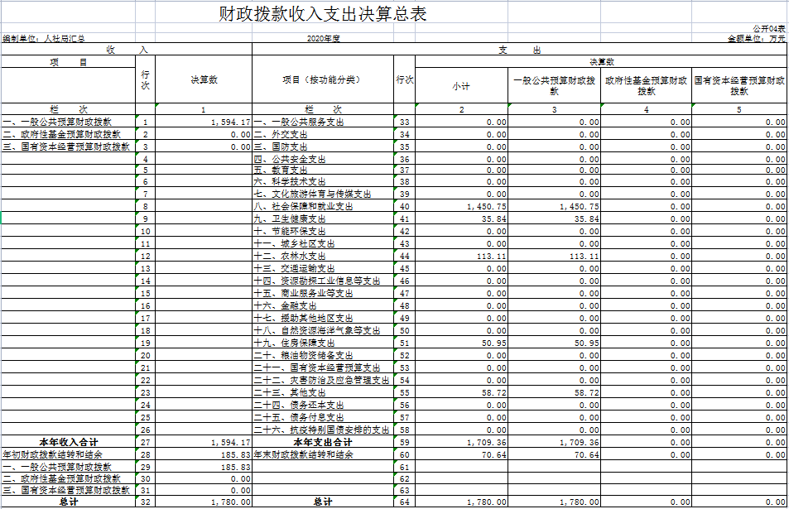Select the 政府性基金预算财政拨款 column header

point(647,86)
